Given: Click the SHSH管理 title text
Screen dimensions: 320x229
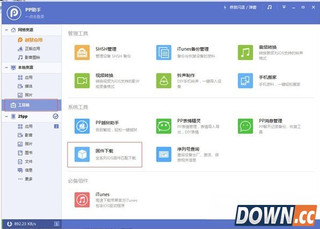Looking at the screenshot, I should click(x=106, y=49).
